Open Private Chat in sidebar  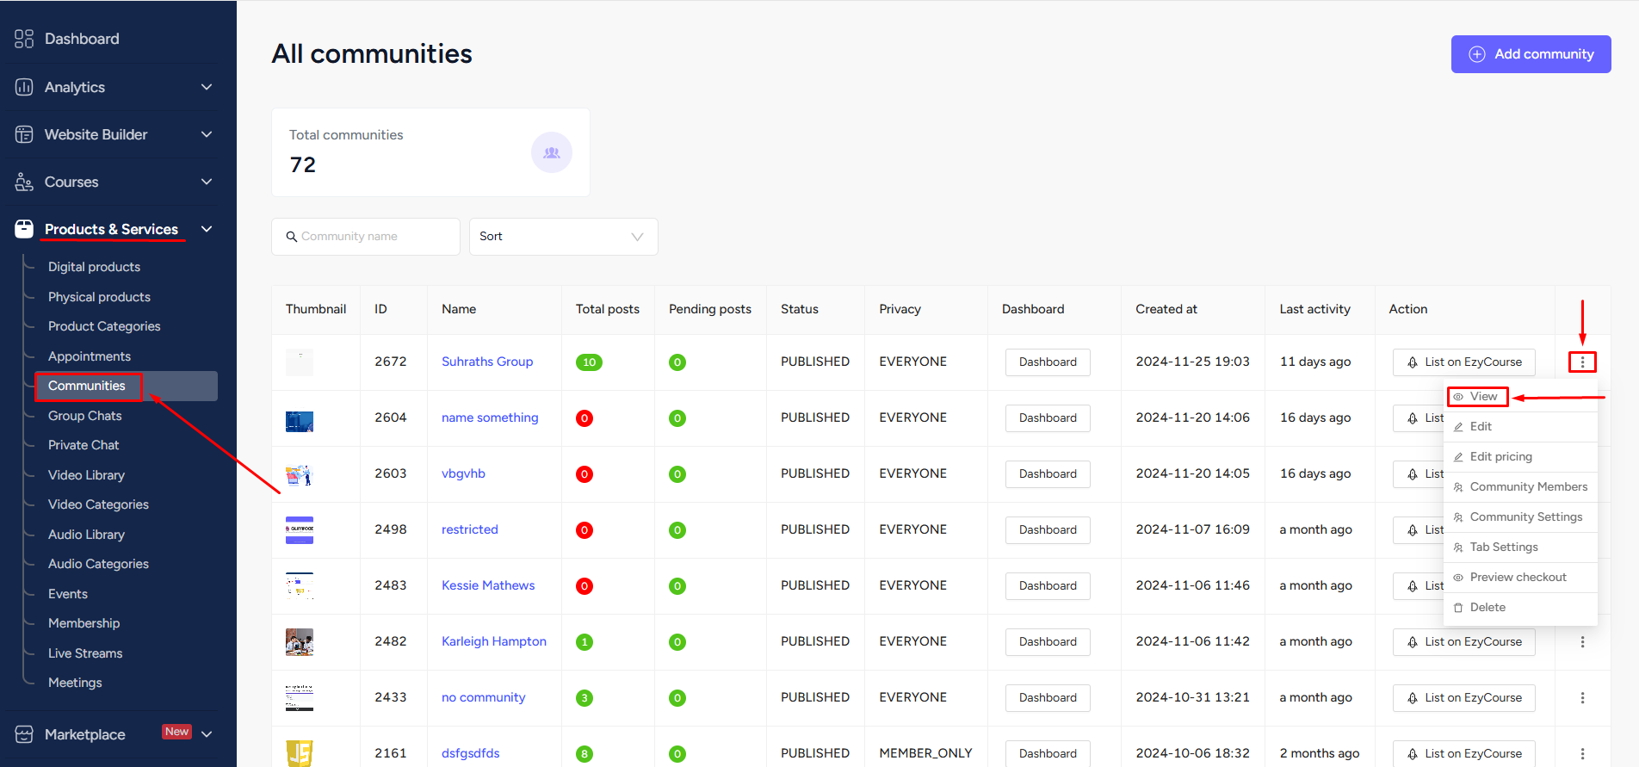point(83,445)
